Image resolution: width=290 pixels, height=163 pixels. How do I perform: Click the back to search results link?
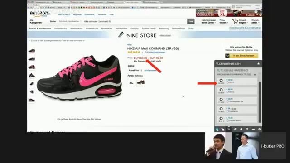pyautogui.click(x=58, y=40)
